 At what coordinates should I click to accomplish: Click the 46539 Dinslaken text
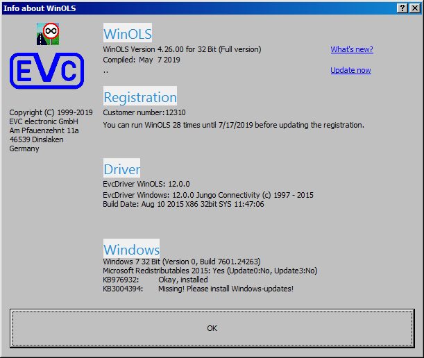coord(36,139)
